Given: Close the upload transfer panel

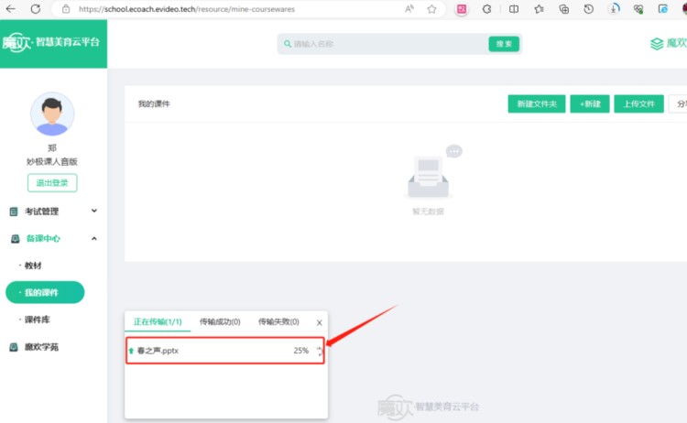Looking at the screenshot, I should (319, 323).
